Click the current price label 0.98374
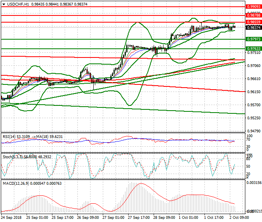262x222 pixels. 254,27
